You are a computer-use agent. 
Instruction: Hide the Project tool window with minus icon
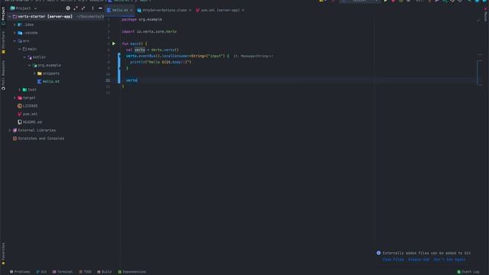(100, 8)
